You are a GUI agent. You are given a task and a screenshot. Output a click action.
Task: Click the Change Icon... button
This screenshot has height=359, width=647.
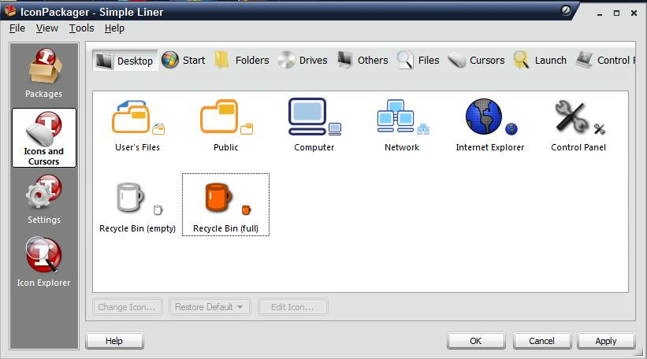coord(127,307)
